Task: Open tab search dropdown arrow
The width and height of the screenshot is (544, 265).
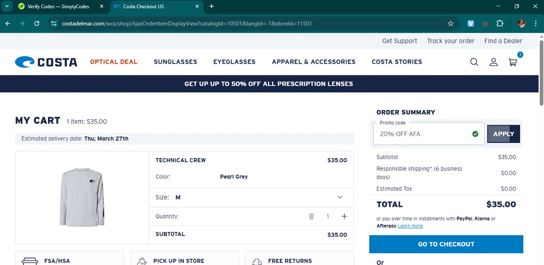Action: (x=7, y=7)
